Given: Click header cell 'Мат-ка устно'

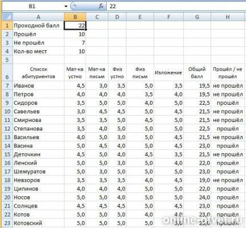Looking at the screenshot, I should [75, 73].
